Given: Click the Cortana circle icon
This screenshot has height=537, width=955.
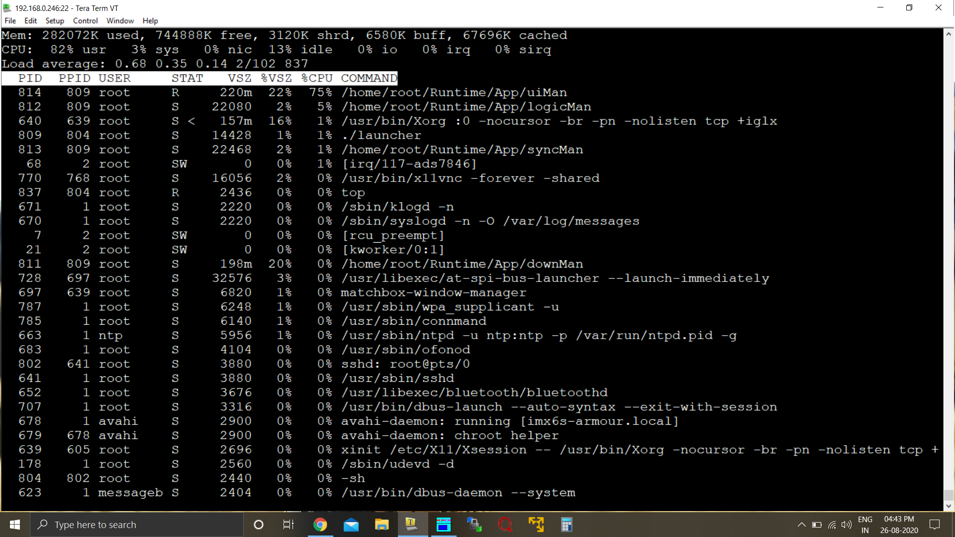Looking at the screenshot, I should [x=259, y=525].
